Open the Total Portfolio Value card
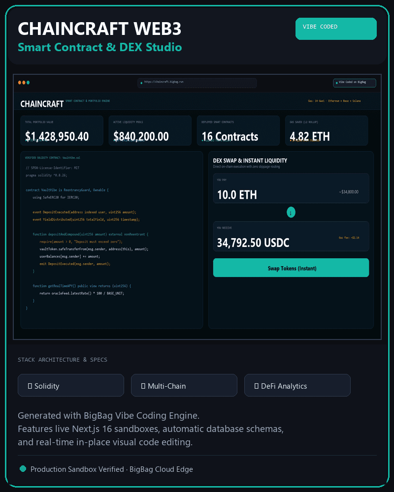394x492 pixels. pos(62,130)
